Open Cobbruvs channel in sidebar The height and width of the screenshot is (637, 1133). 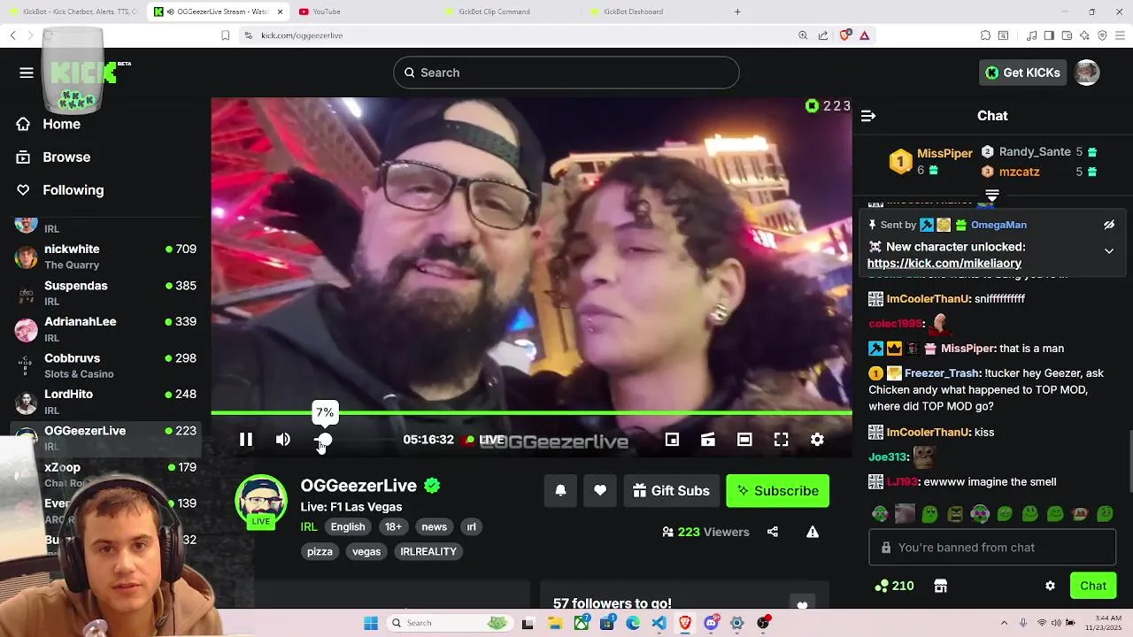click(x=105, y=365)
